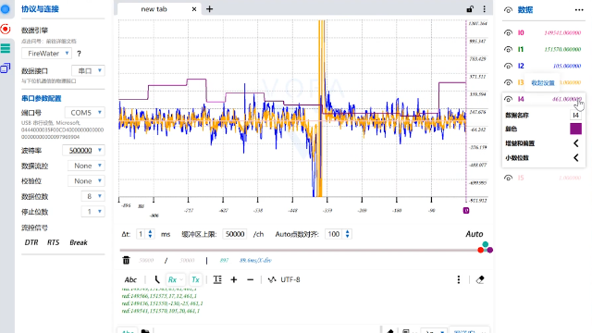Click the text line-height icon
The width and height of the screenshot is (592, 333).
coord(217,279)
